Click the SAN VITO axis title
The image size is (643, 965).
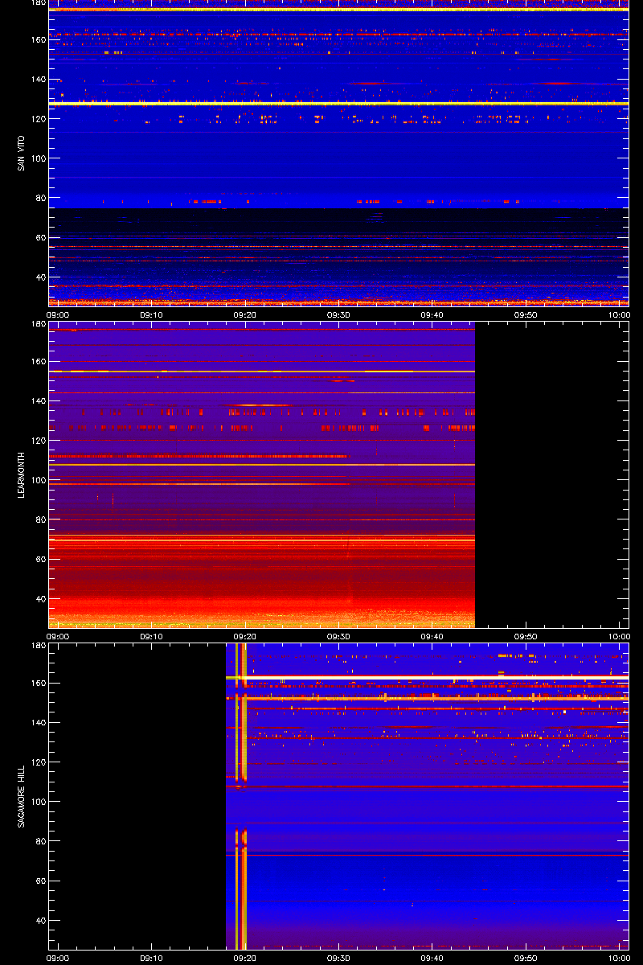click(x=21, y=153)
